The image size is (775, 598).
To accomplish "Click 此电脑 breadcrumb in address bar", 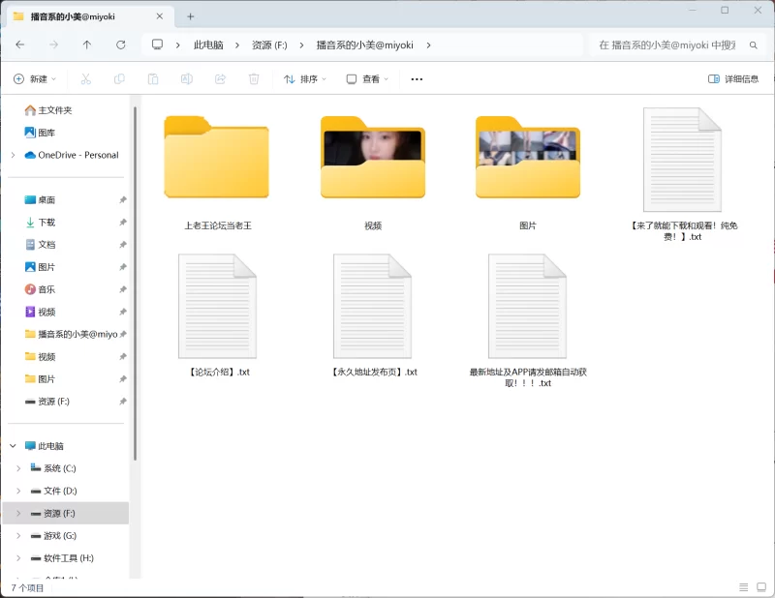I will pyautogui.click(x=208, y=45).
